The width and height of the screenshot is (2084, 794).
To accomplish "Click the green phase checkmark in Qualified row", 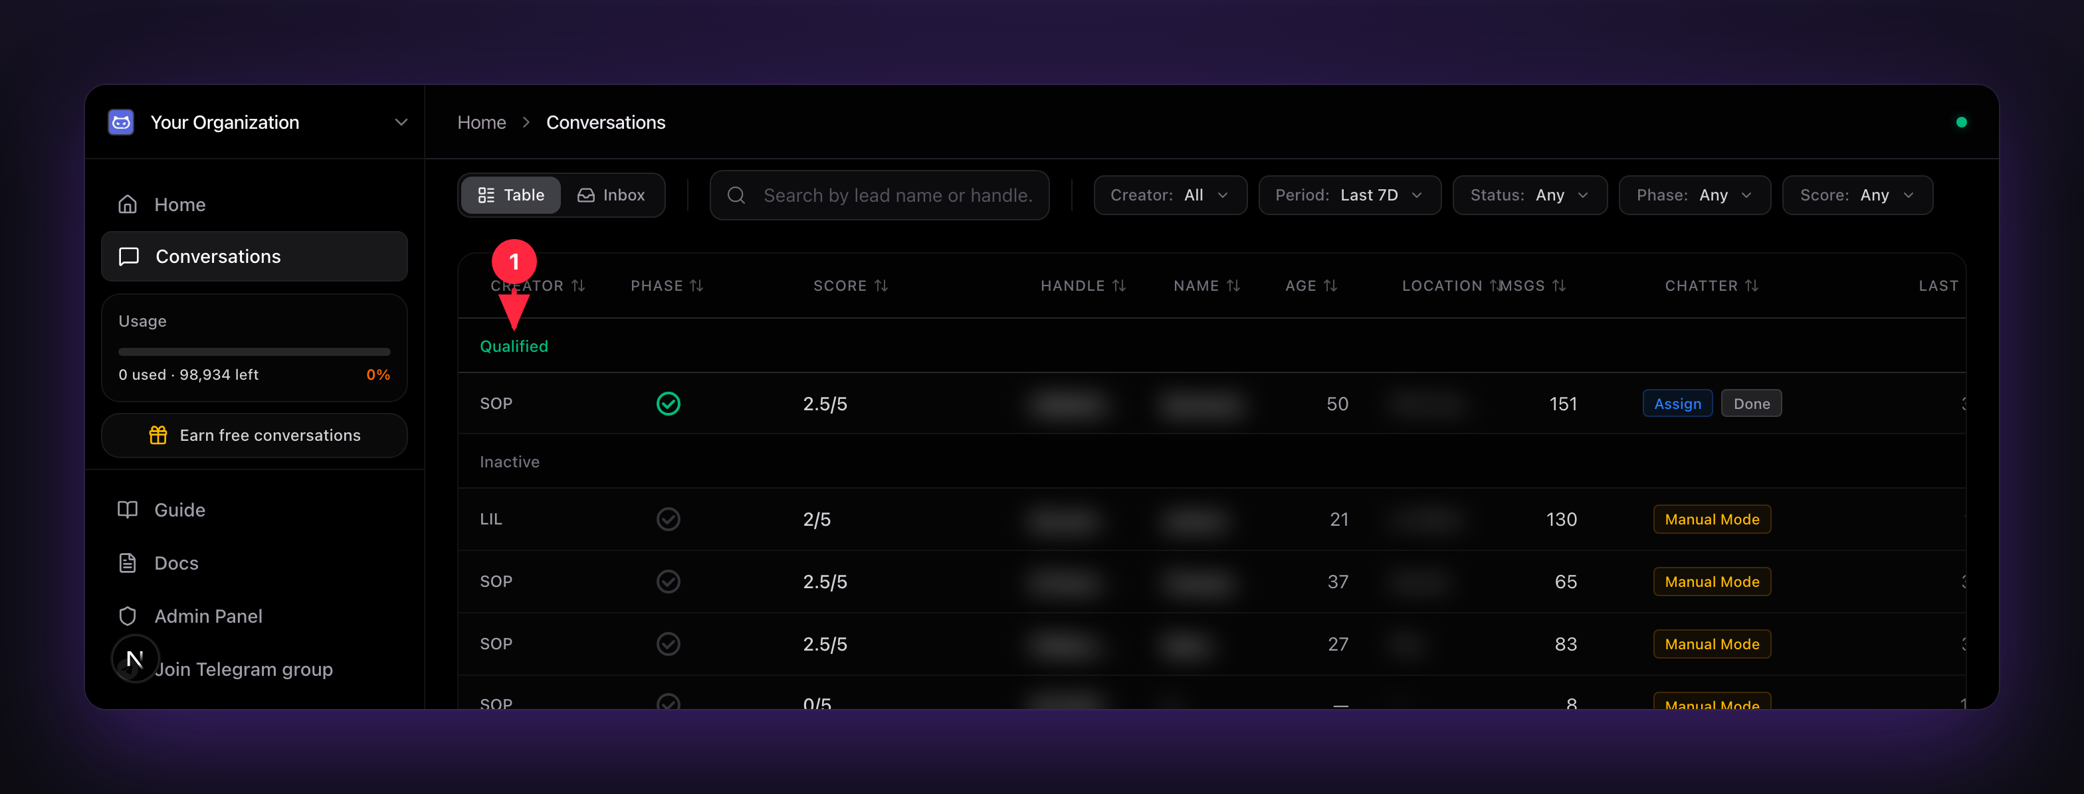I will (x=669, y=404).
